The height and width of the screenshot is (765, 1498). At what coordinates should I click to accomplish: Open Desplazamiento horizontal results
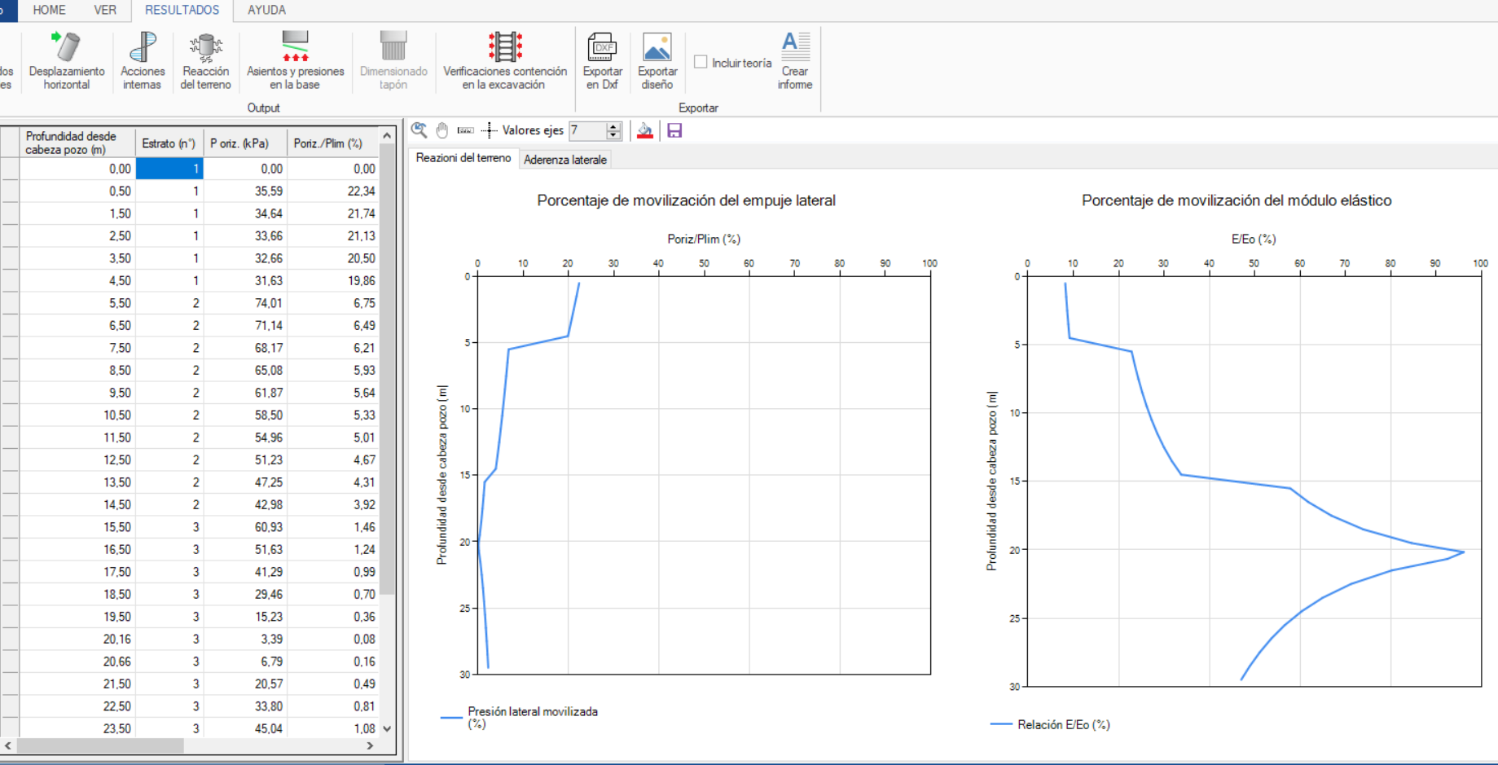coord(67,60)
